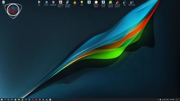This screenshot has height=101, width=180.
Task: Select the Multi-Drive desktop shortcut
Action: coord(132,3)
